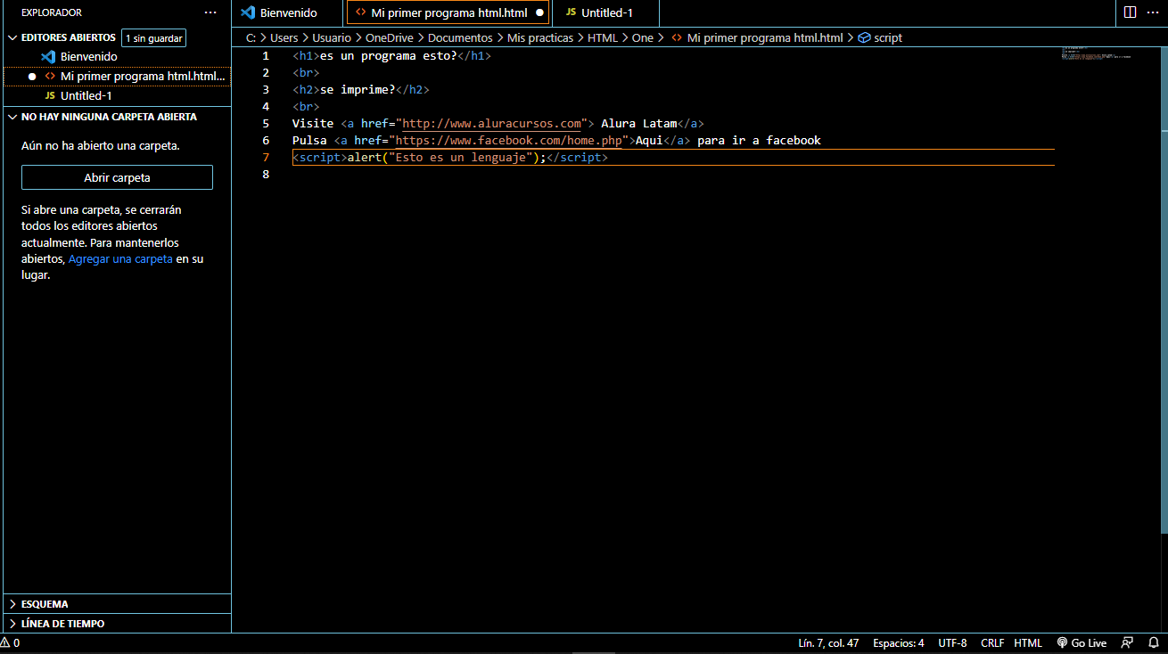Click facebook.com URL in line 6
The height and width of the screenshot is (654, 1168).
click(508, 141)
